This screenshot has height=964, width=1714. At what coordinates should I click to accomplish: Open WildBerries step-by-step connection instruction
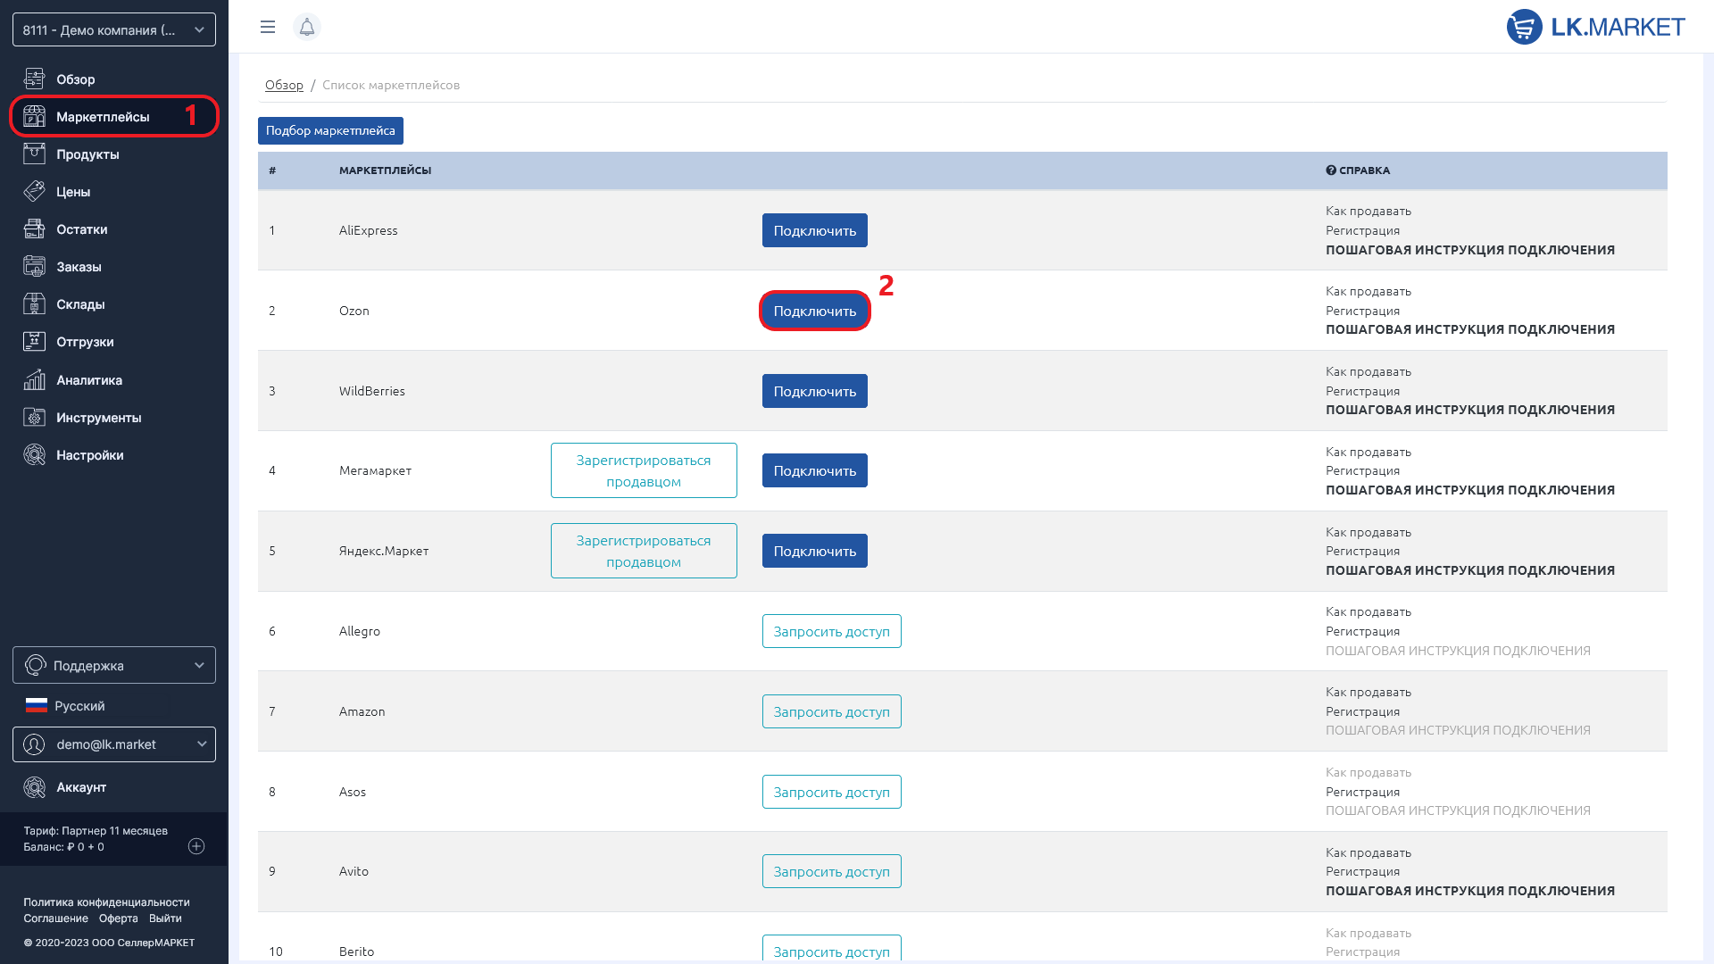[x=1469, y=410]
